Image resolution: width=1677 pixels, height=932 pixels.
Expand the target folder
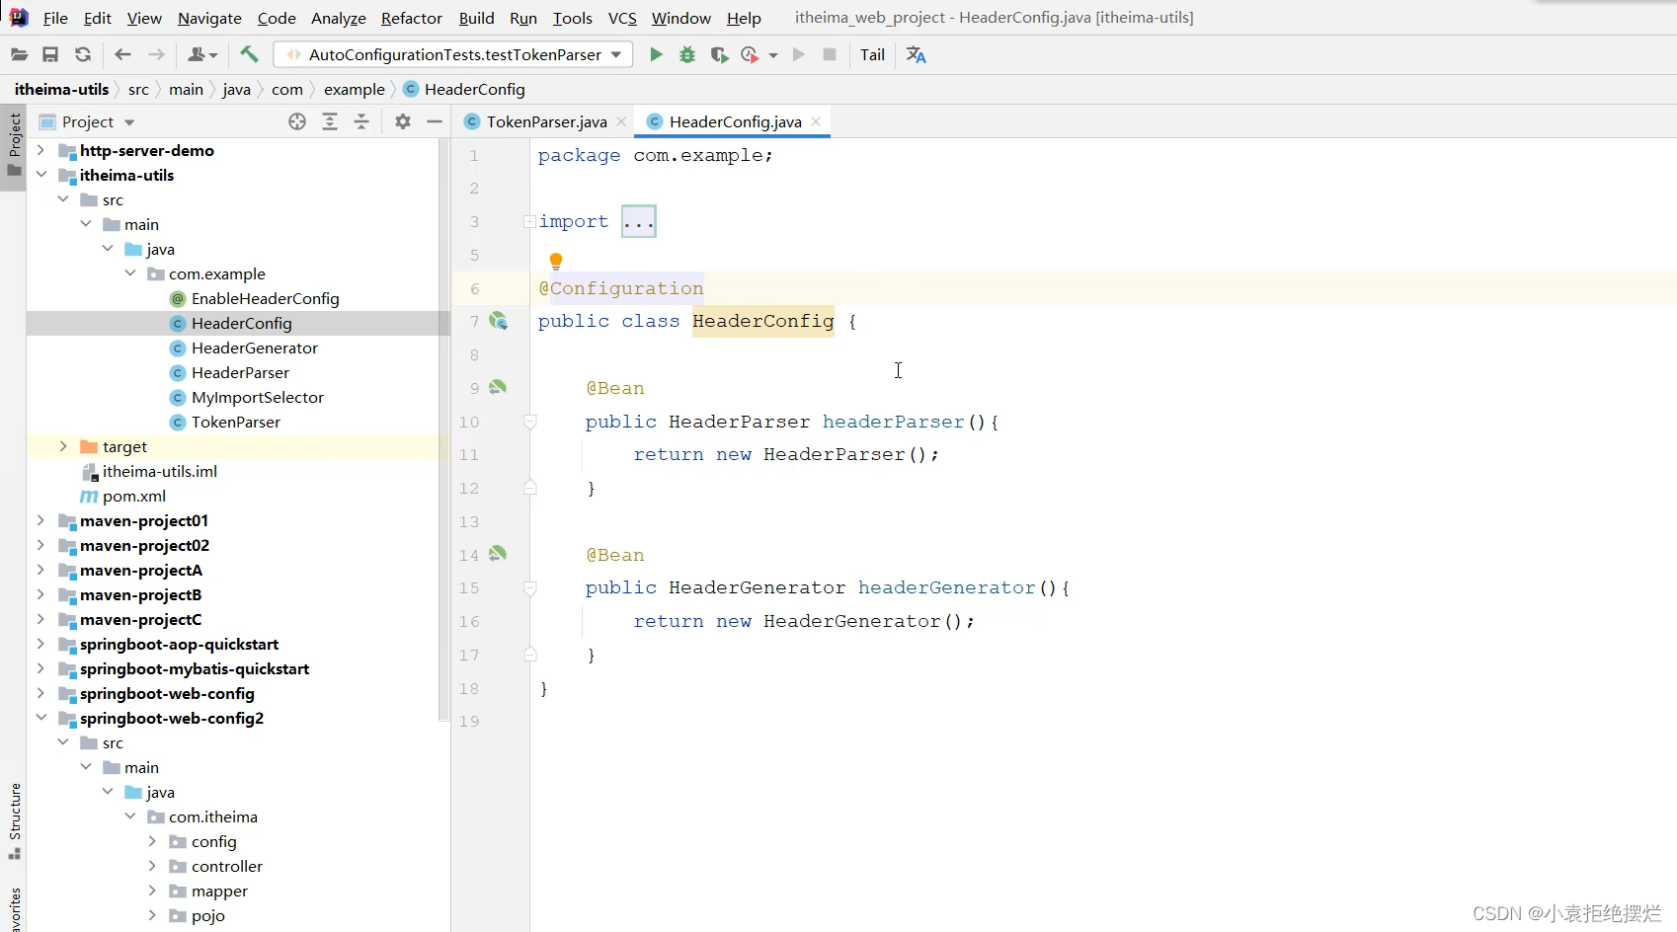coord(63,446)
